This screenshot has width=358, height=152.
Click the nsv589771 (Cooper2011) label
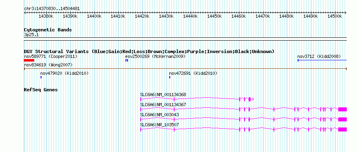click(x=51, y=56)
